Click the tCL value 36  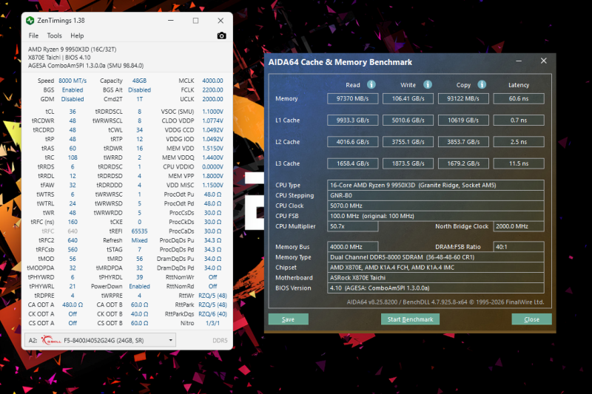coord(73,112)
